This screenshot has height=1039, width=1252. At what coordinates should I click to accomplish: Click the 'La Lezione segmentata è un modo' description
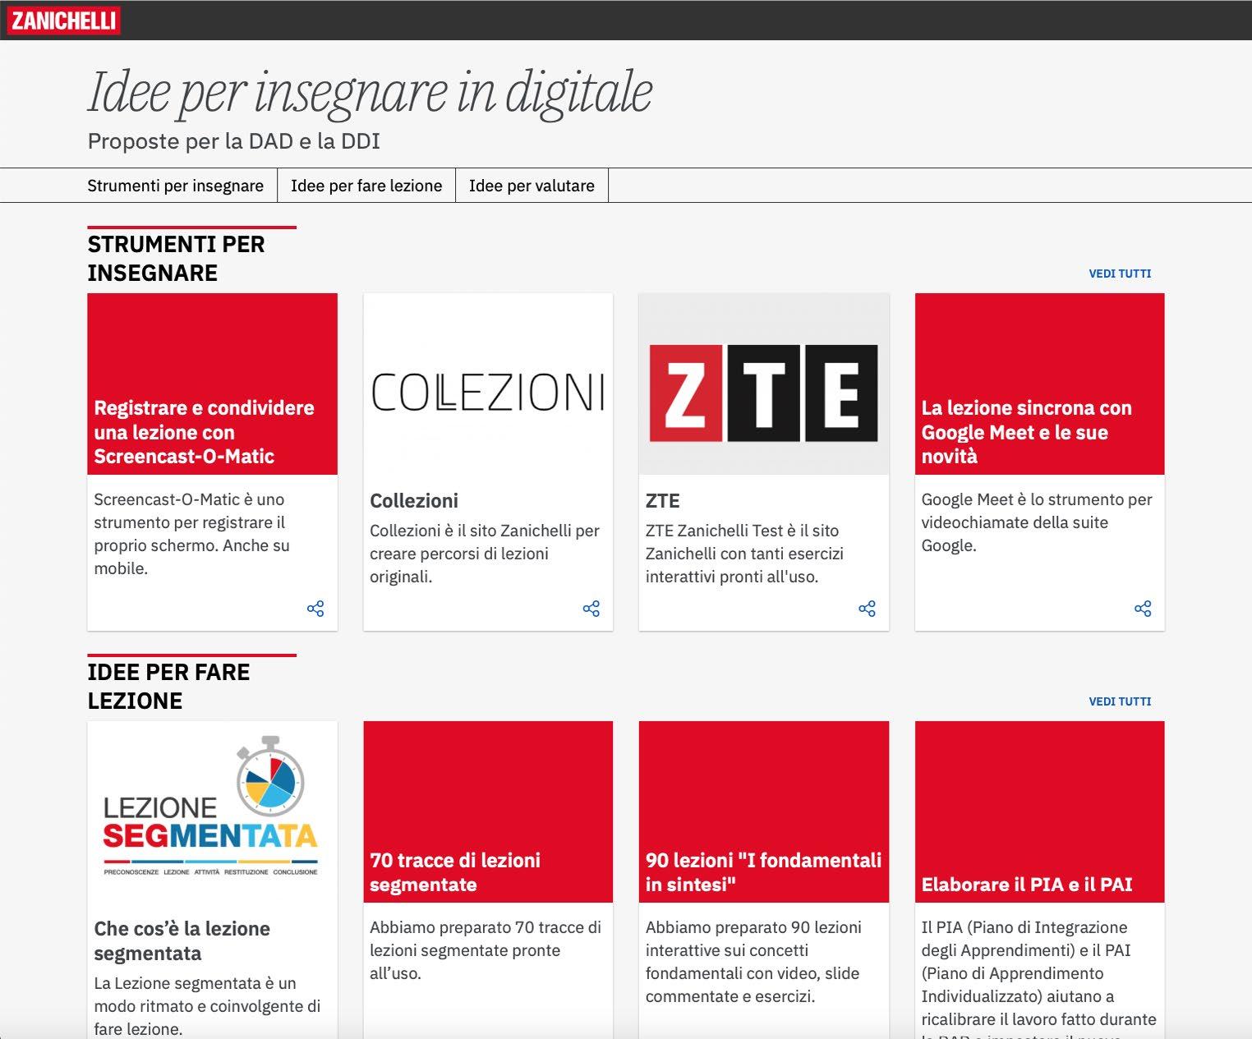[207, 1006]
